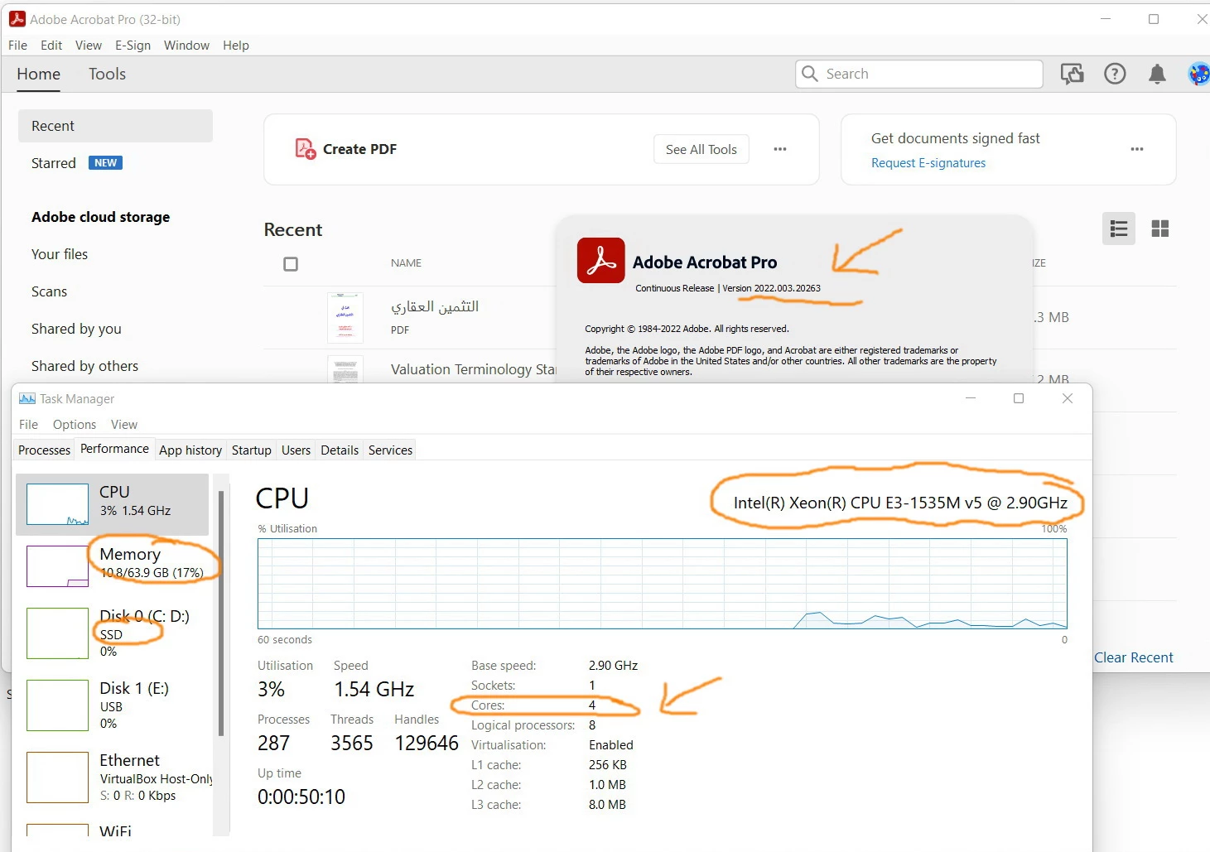
Task: Click Acrobat app icon in title bar
Action: [17, 19]
